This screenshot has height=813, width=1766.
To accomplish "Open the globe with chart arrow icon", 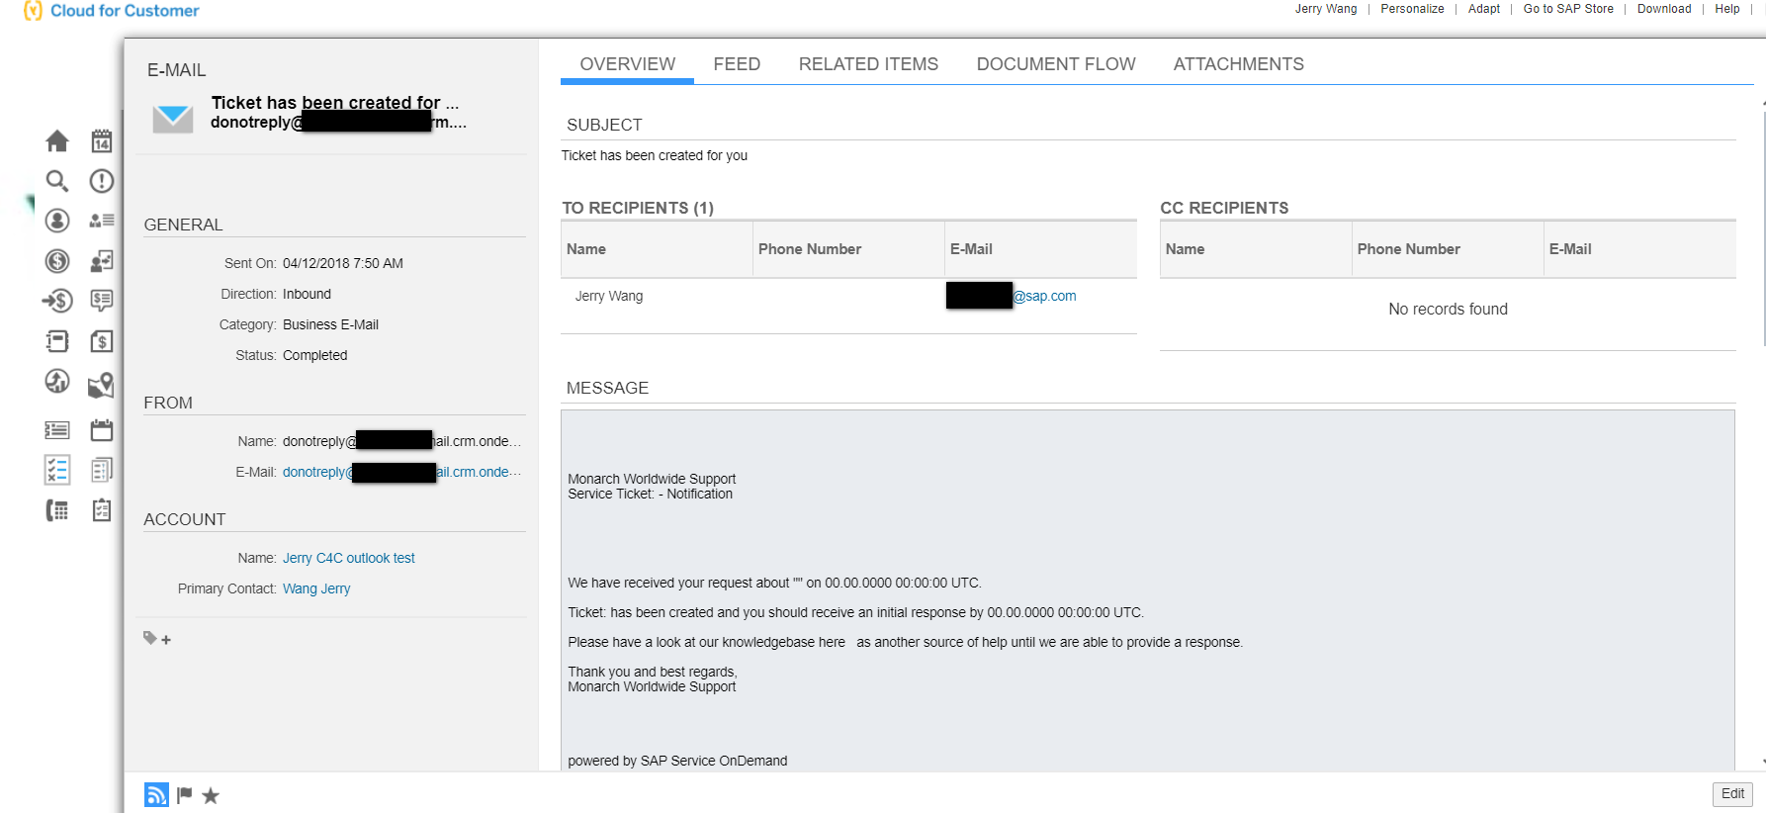I will point(57,381).
